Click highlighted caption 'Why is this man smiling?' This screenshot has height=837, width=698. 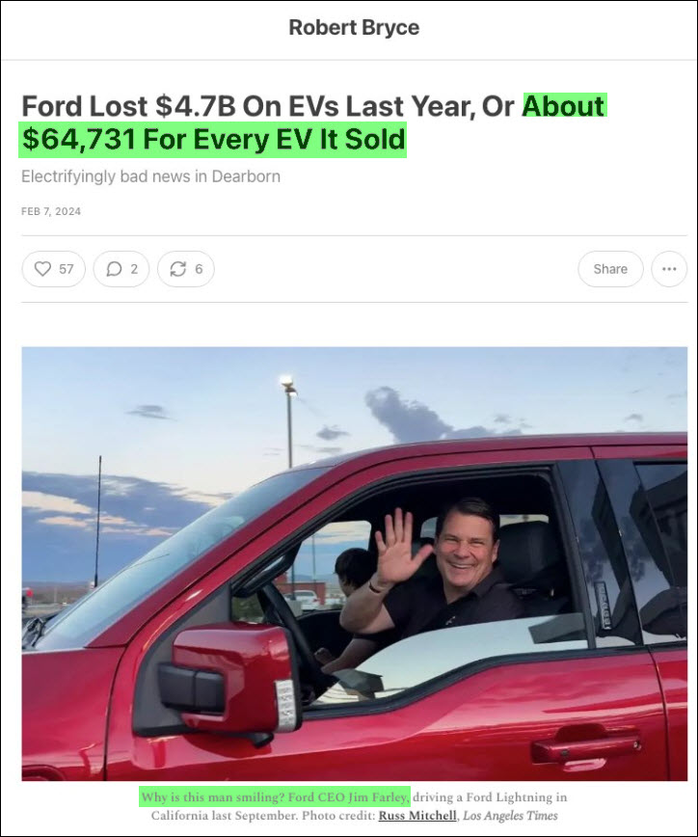click(212, 797)
